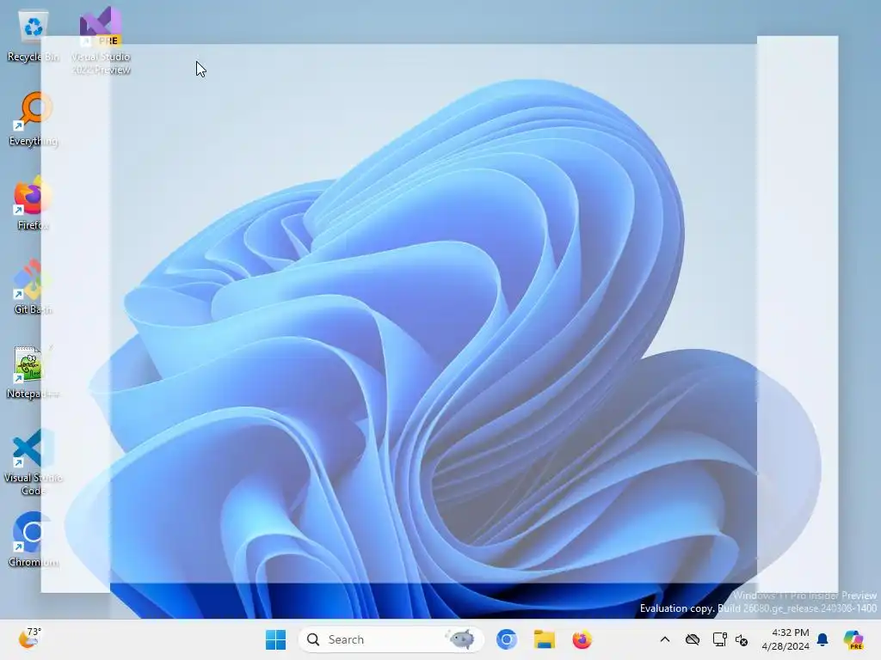Click the cloud sync tray icon
Screen dimensions: 881x660
click(693, 639)
